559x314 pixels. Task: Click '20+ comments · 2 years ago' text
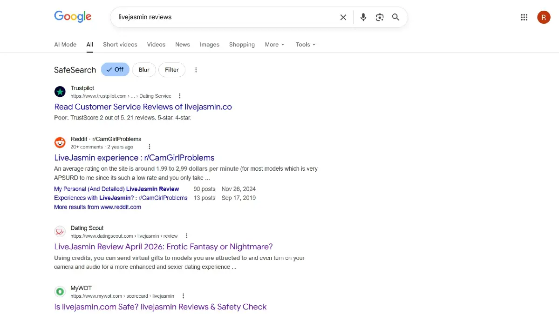pyautogui.click(x=102, y=147)
